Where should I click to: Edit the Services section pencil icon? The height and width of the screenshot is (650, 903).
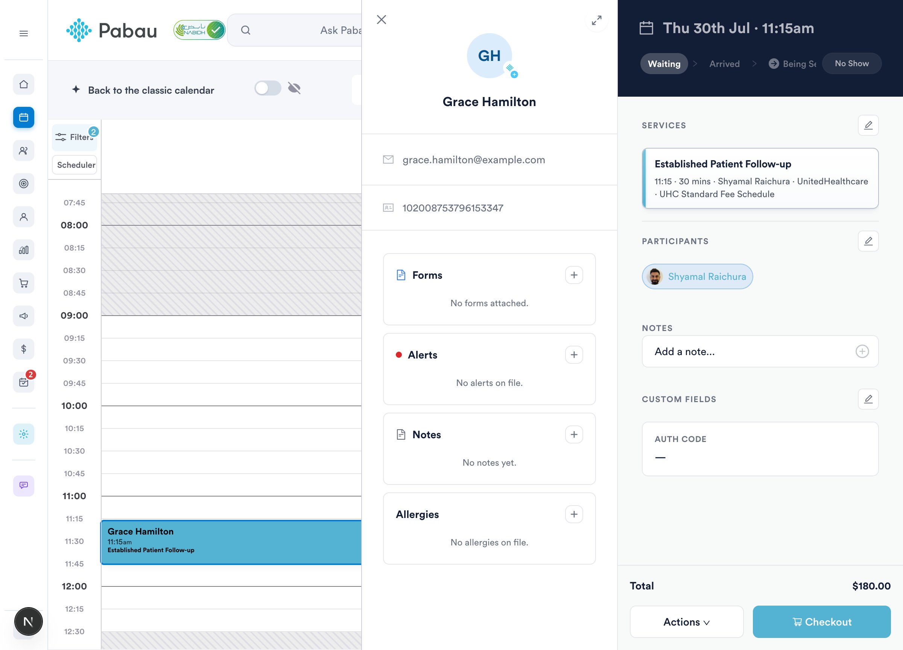868,125
